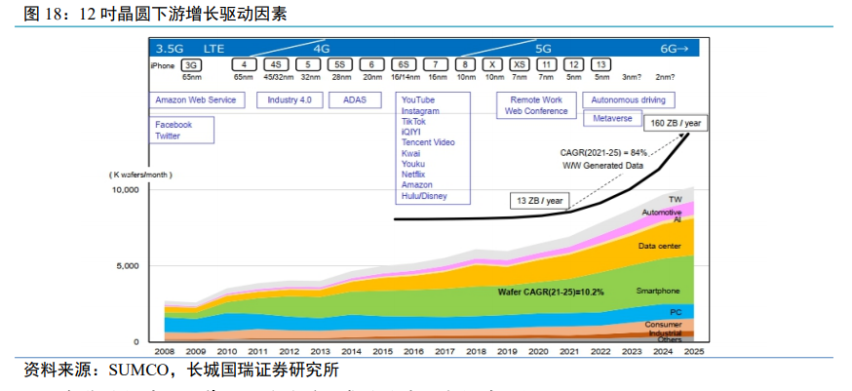The image size is (852, 391).
Task: Click the Wafer CAGR(21-25)=10.2% annotation
Action: click(551, 292)
